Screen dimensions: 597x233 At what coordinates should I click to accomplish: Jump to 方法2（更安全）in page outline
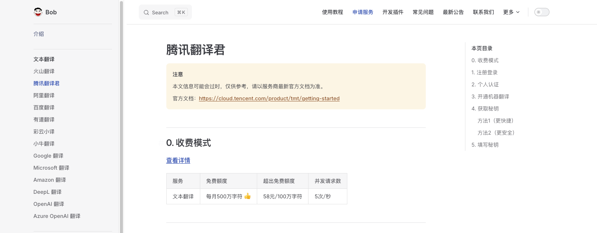[x=497, y=133]
